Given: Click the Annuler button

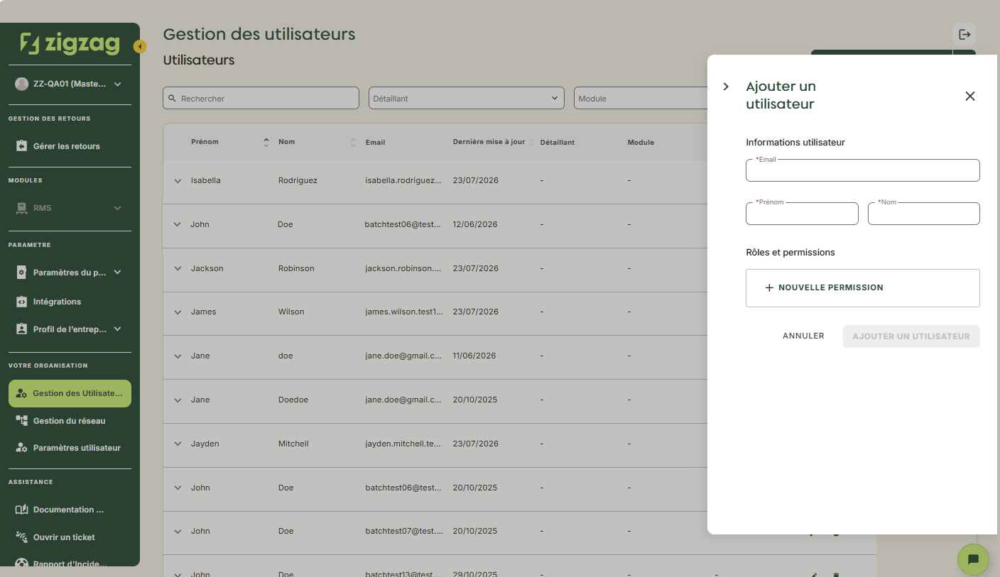Looking at the screenshot, I should [803, 336].
